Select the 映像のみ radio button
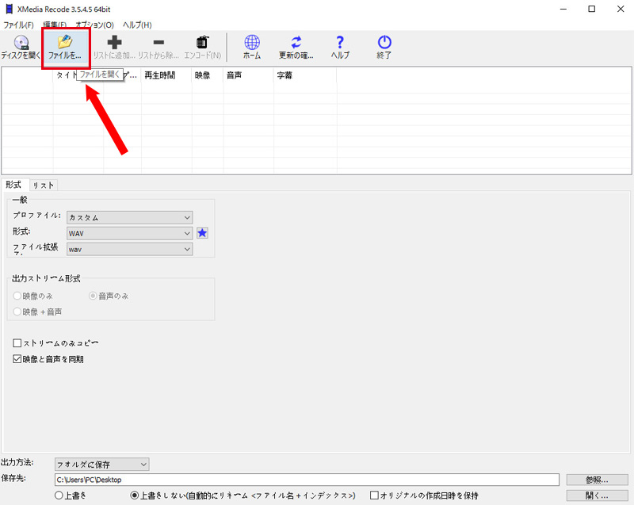 17,296
